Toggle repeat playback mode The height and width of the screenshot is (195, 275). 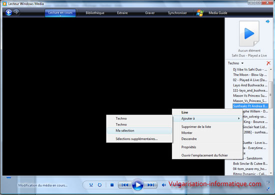tap(99, 185)
